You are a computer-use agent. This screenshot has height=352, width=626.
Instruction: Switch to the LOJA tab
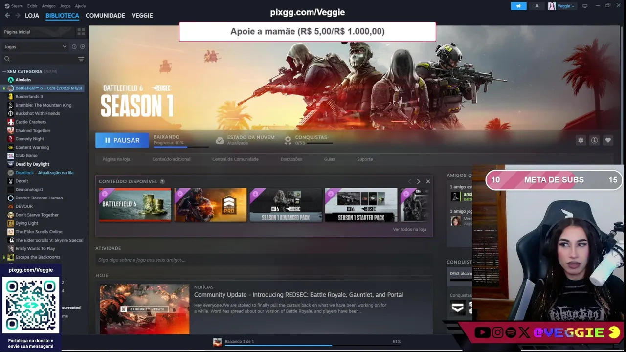coord(32,16)
